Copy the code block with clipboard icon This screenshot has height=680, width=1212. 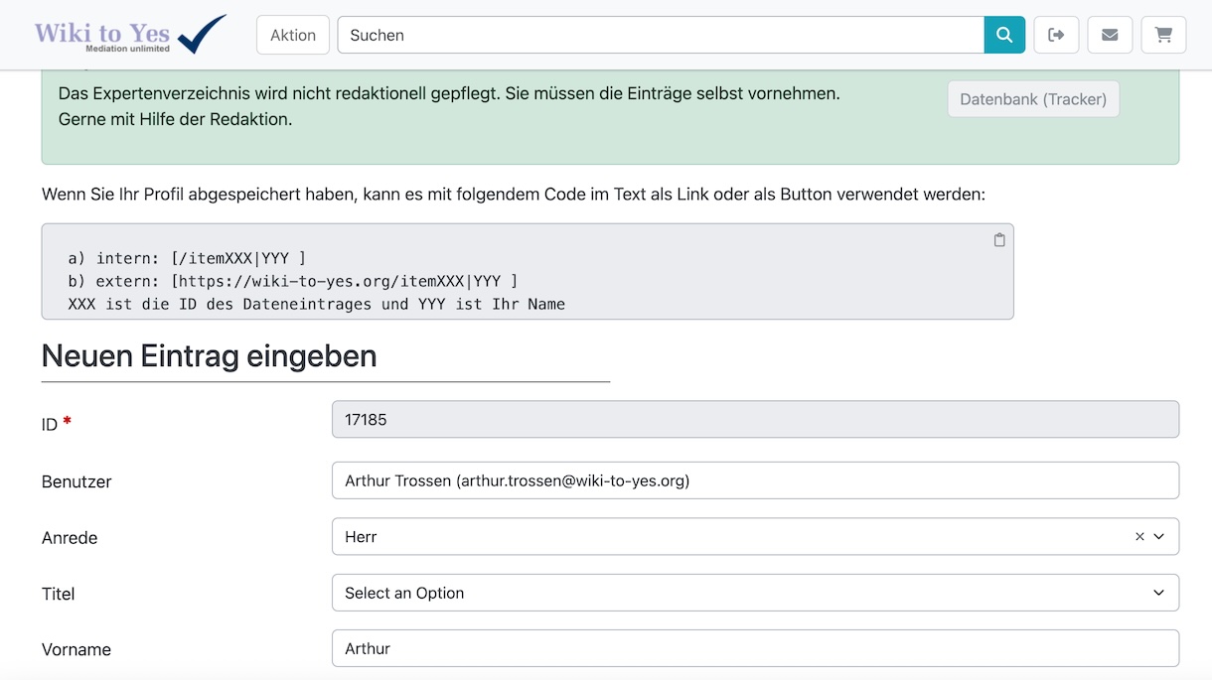click(999, 240)
